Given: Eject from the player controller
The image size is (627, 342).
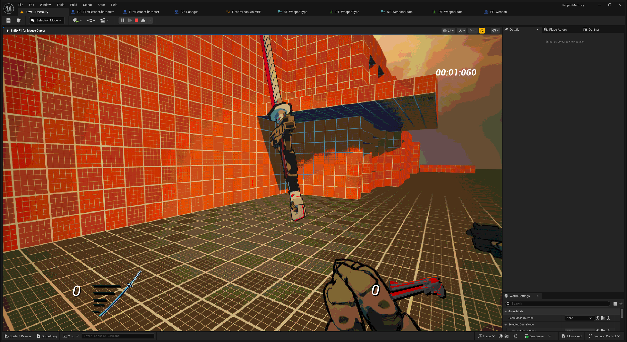Looking at the screenshot, I should tap(143, 20).
